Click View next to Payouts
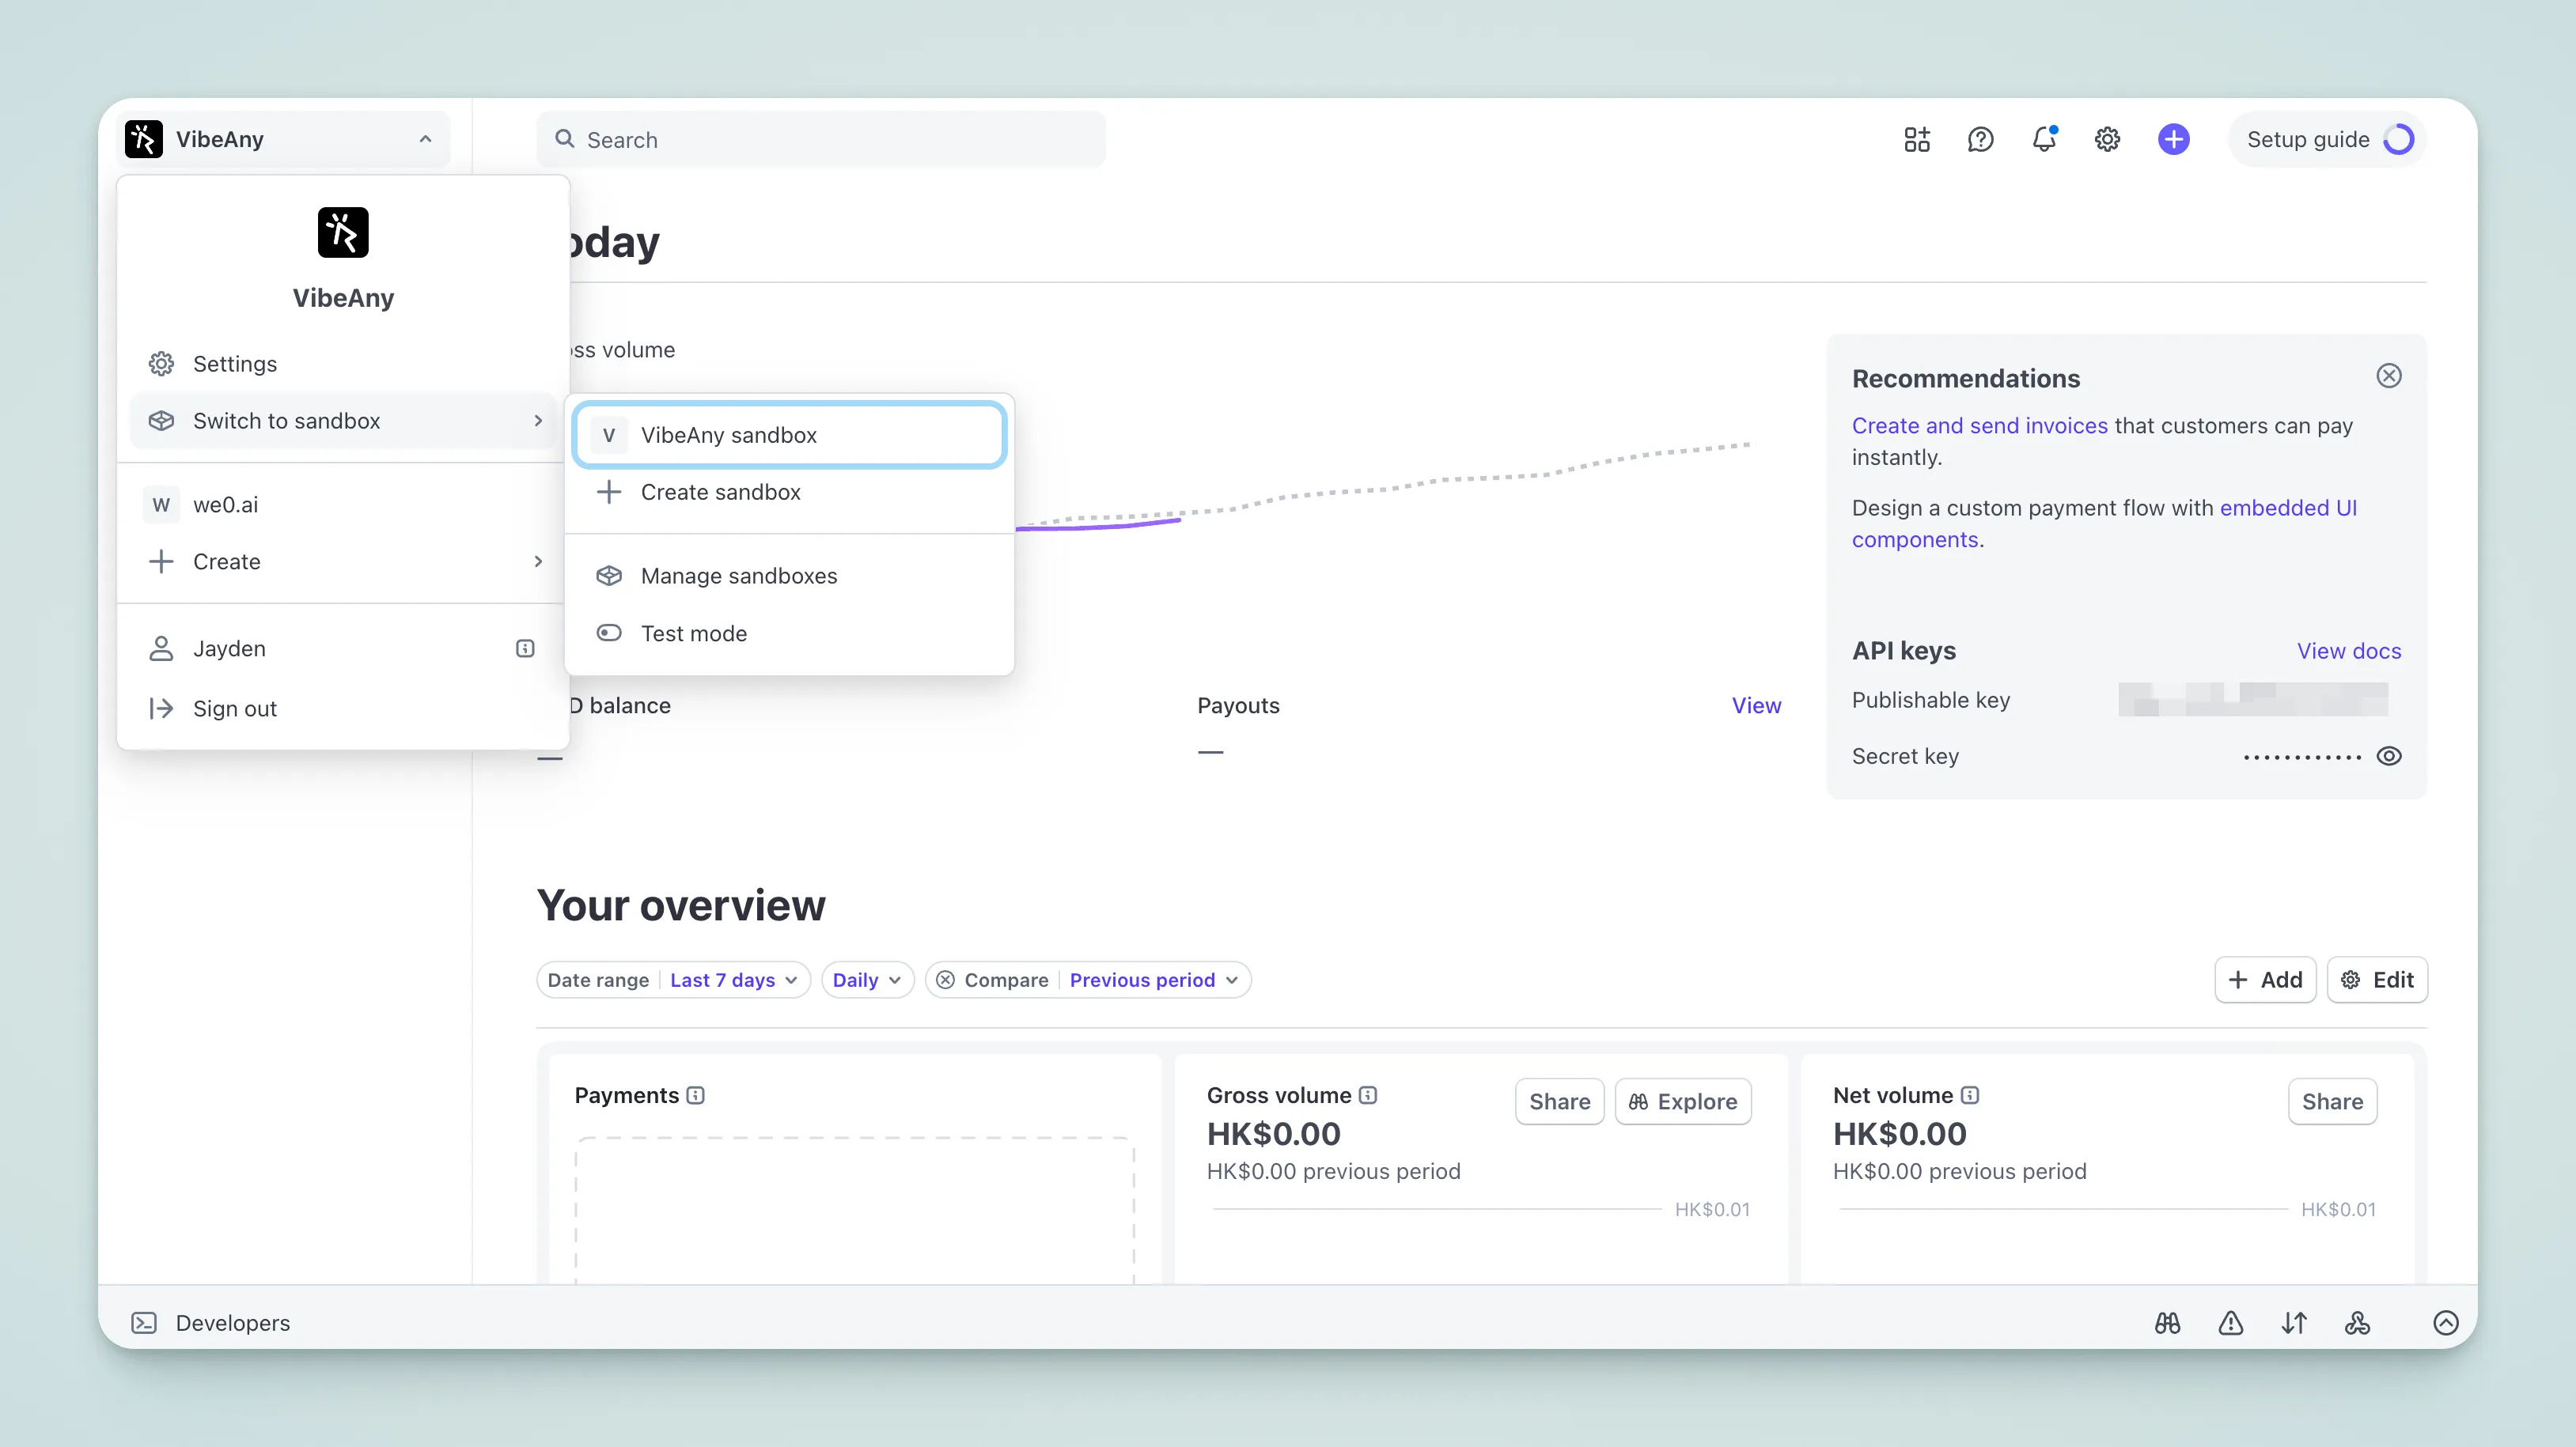2576x1447 pixels. [x=1756, y=705]
